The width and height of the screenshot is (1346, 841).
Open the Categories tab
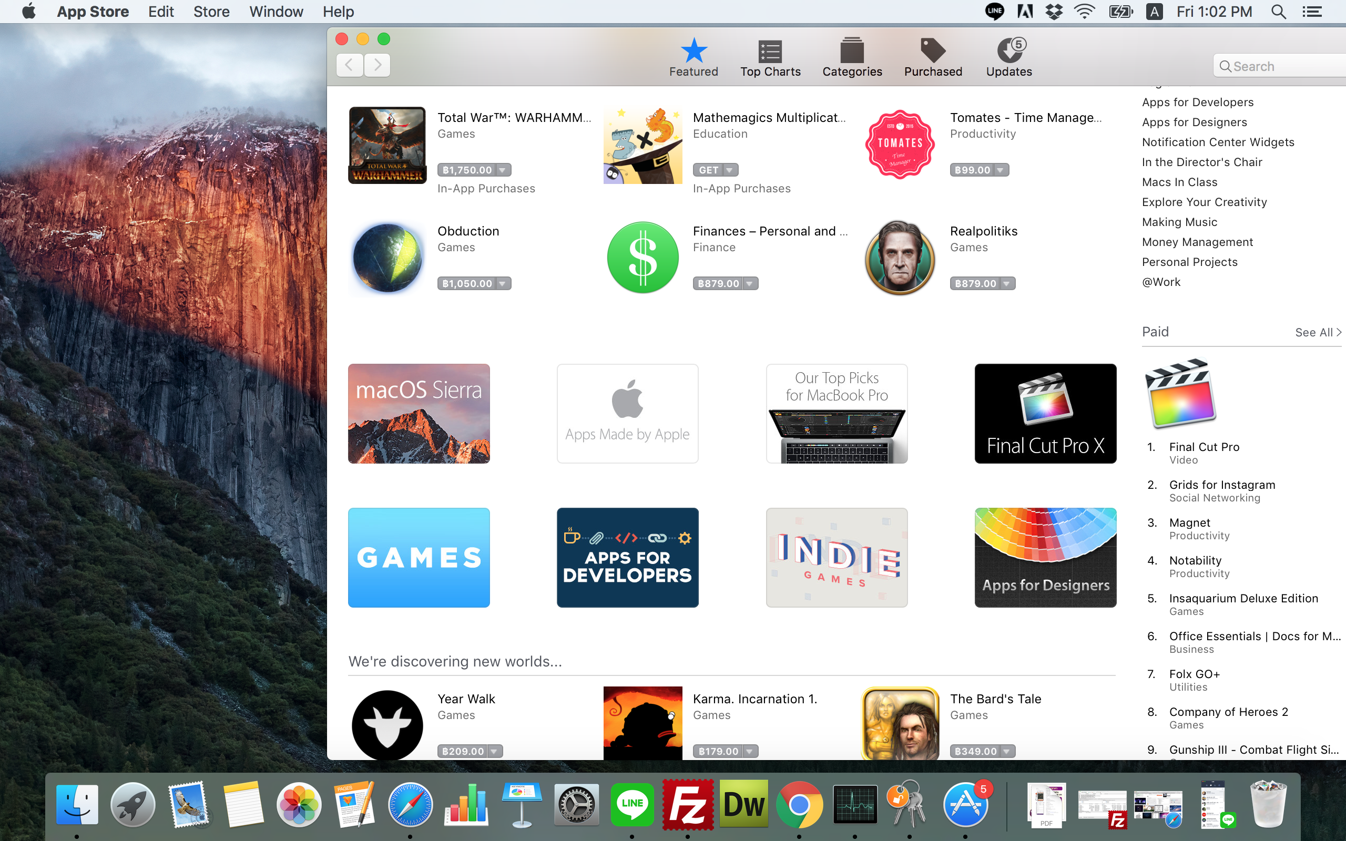pyautogui.click(x=852, y=58)
